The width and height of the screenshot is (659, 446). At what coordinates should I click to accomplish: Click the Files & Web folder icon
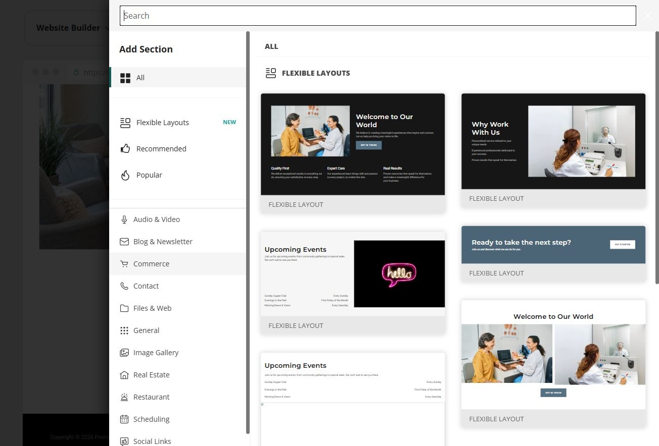coord(124,308)
